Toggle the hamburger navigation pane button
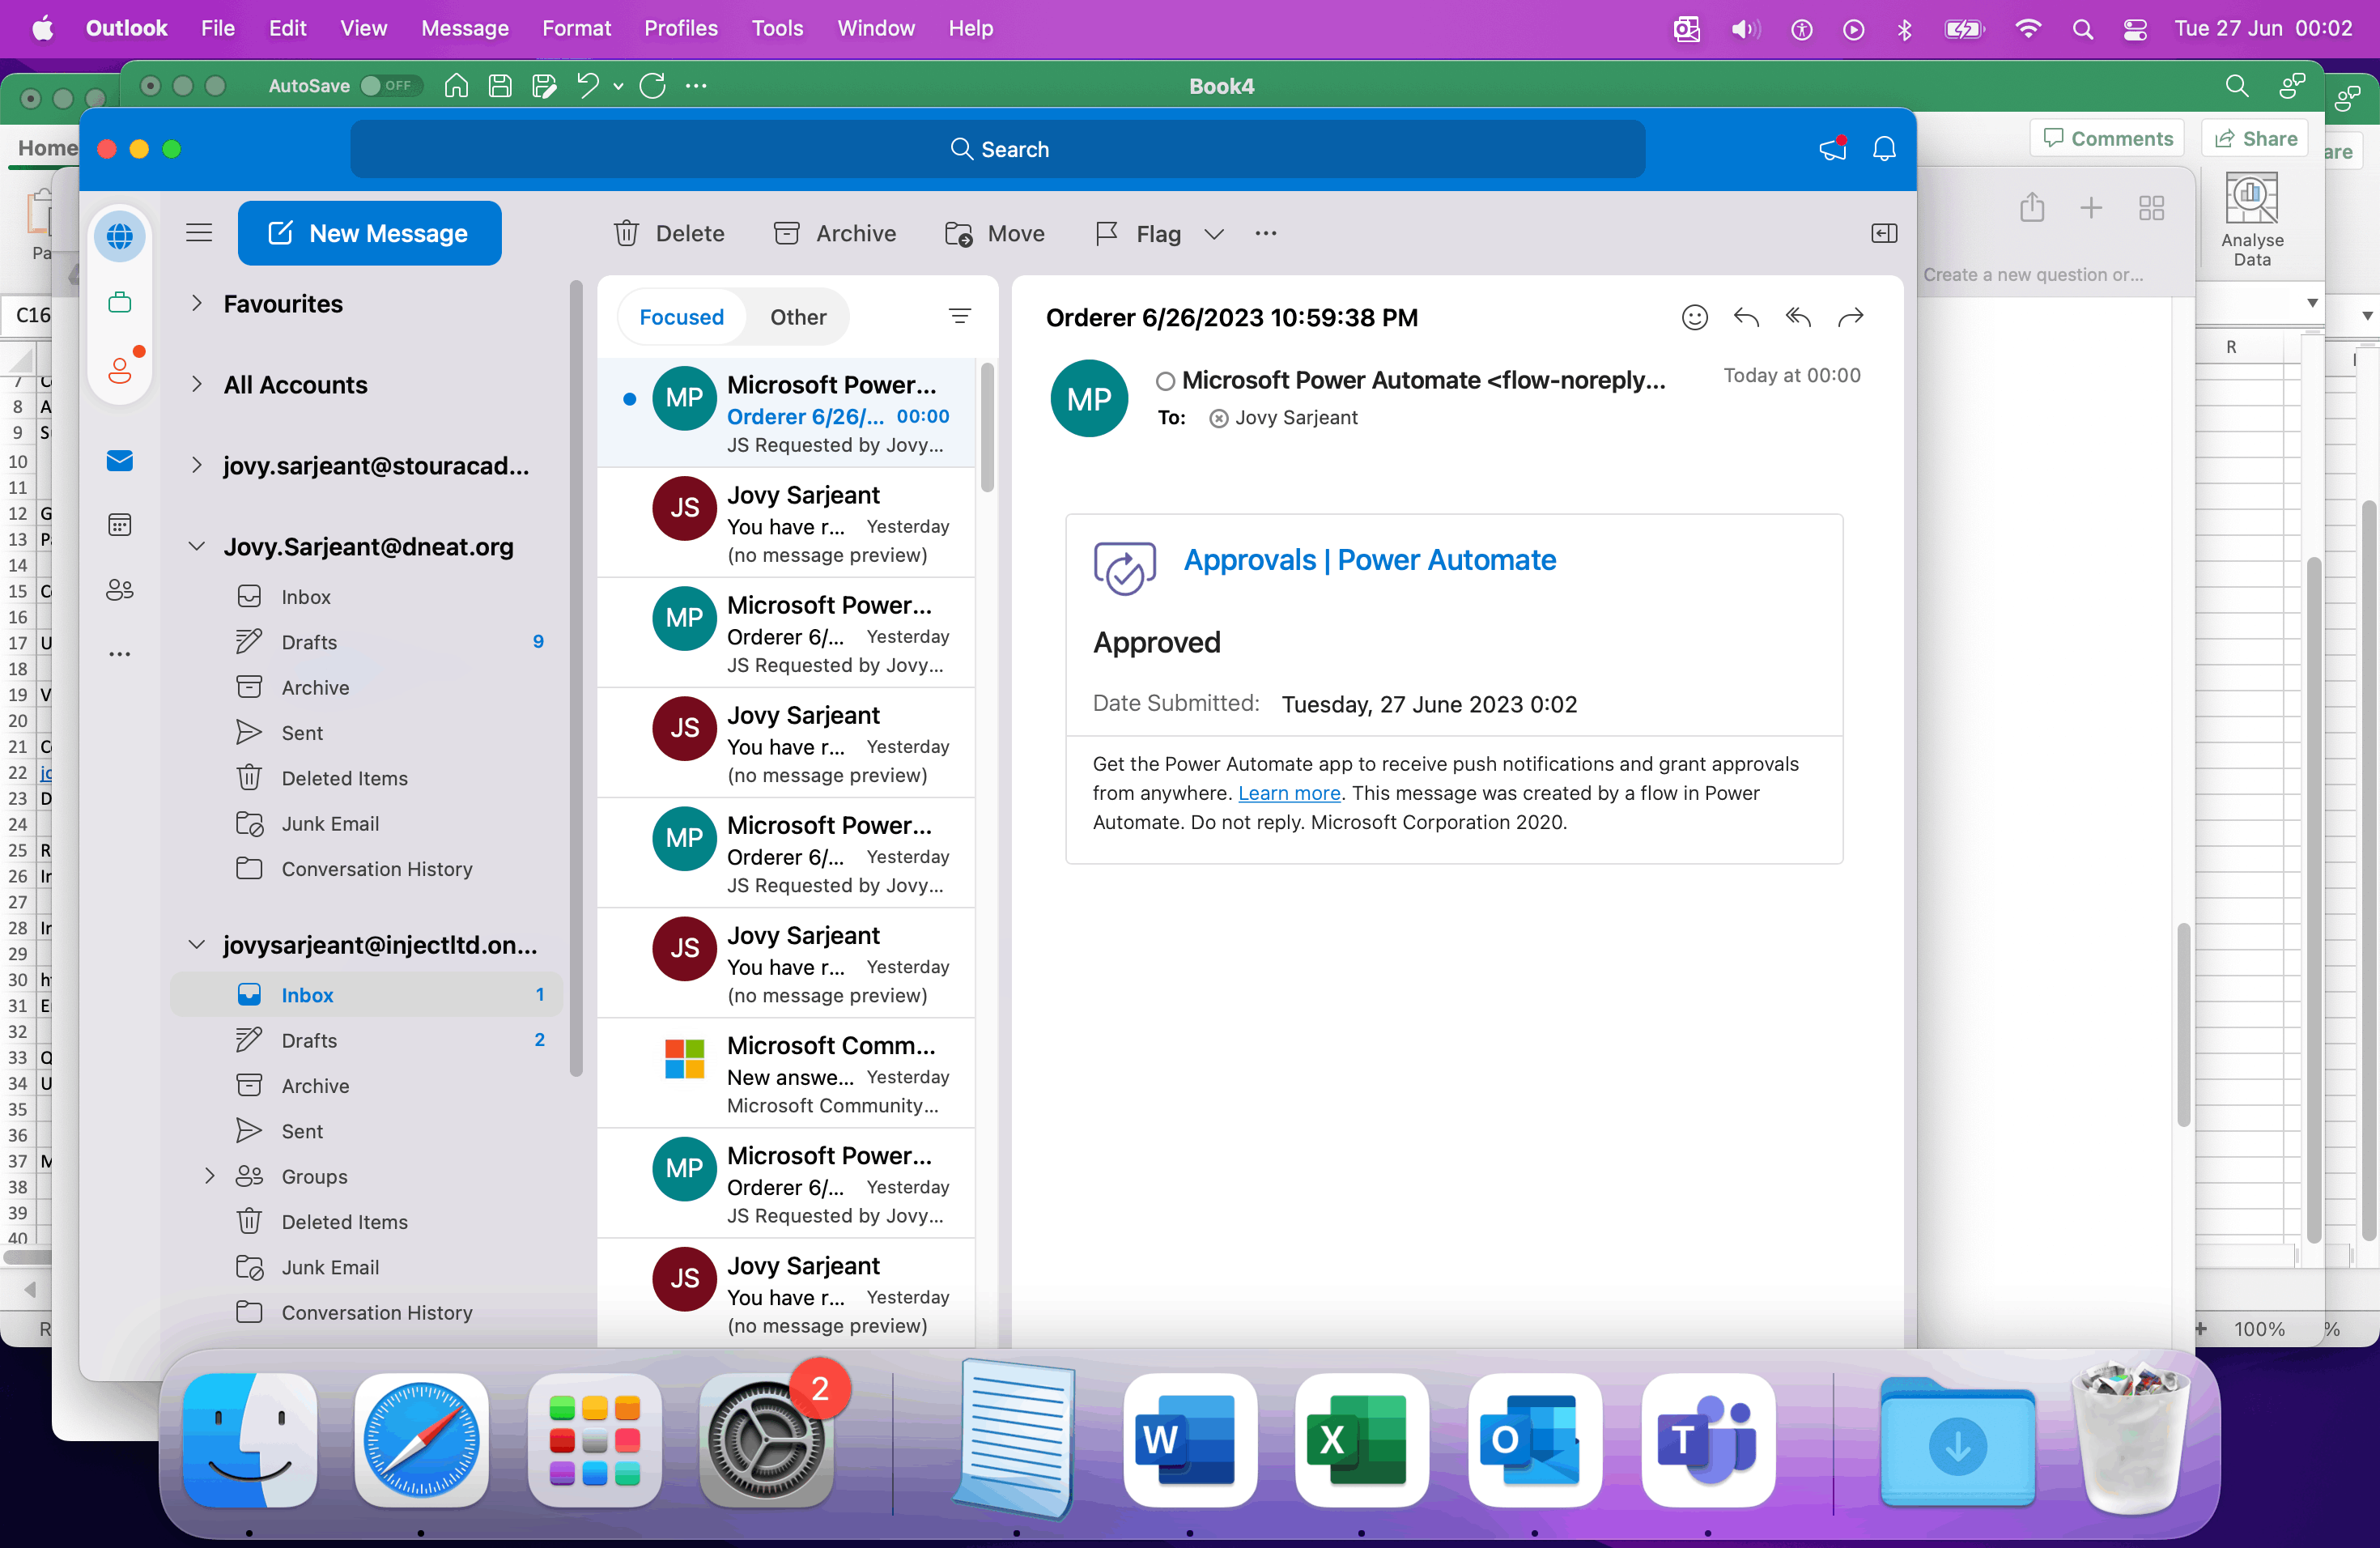 (x=199, y=233)
